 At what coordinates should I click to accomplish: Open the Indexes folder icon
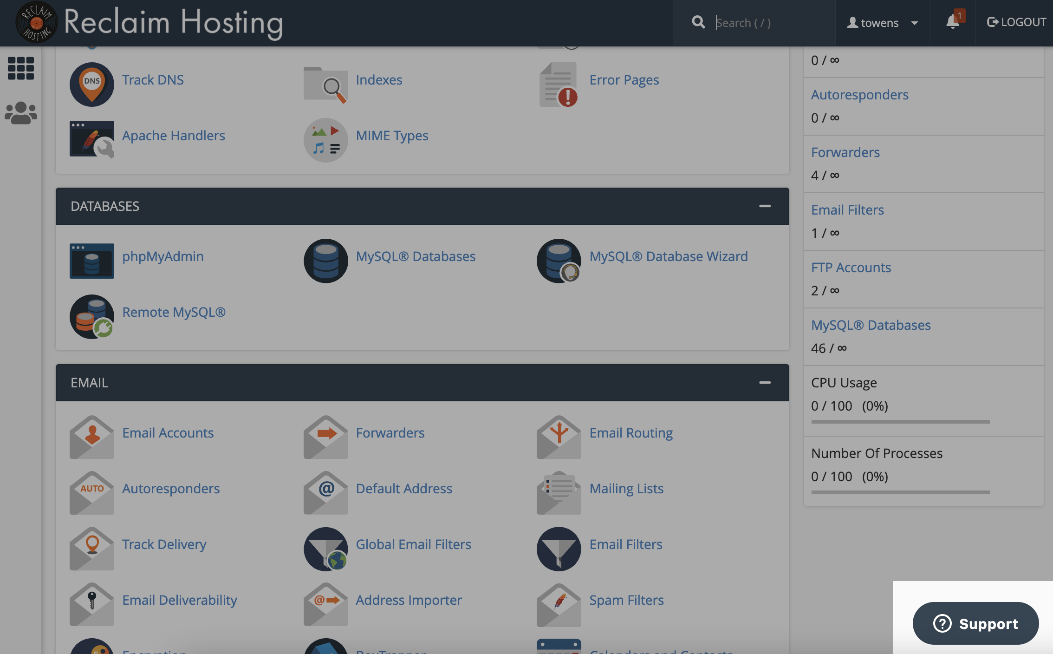click(x=325, y=84)
